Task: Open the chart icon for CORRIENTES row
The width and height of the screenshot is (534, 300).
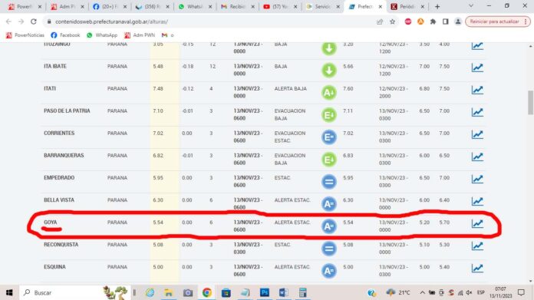Action: pyautogui.click(x=477, y=134)
